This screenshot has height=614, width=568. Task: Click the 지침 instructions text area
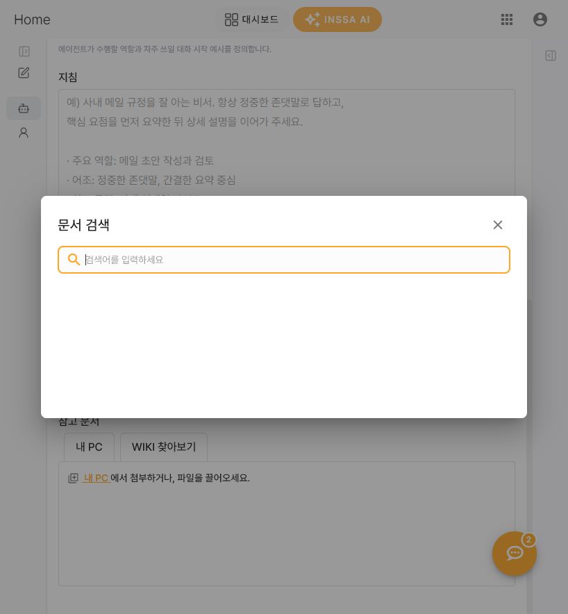pyautogui.click(x=287, y=143)
